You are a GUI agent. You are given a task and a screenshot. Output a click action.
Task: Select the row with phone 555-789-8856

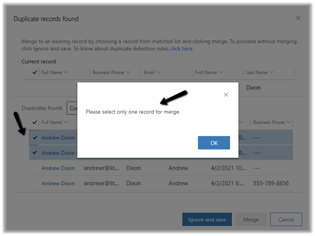pos(34,183)
